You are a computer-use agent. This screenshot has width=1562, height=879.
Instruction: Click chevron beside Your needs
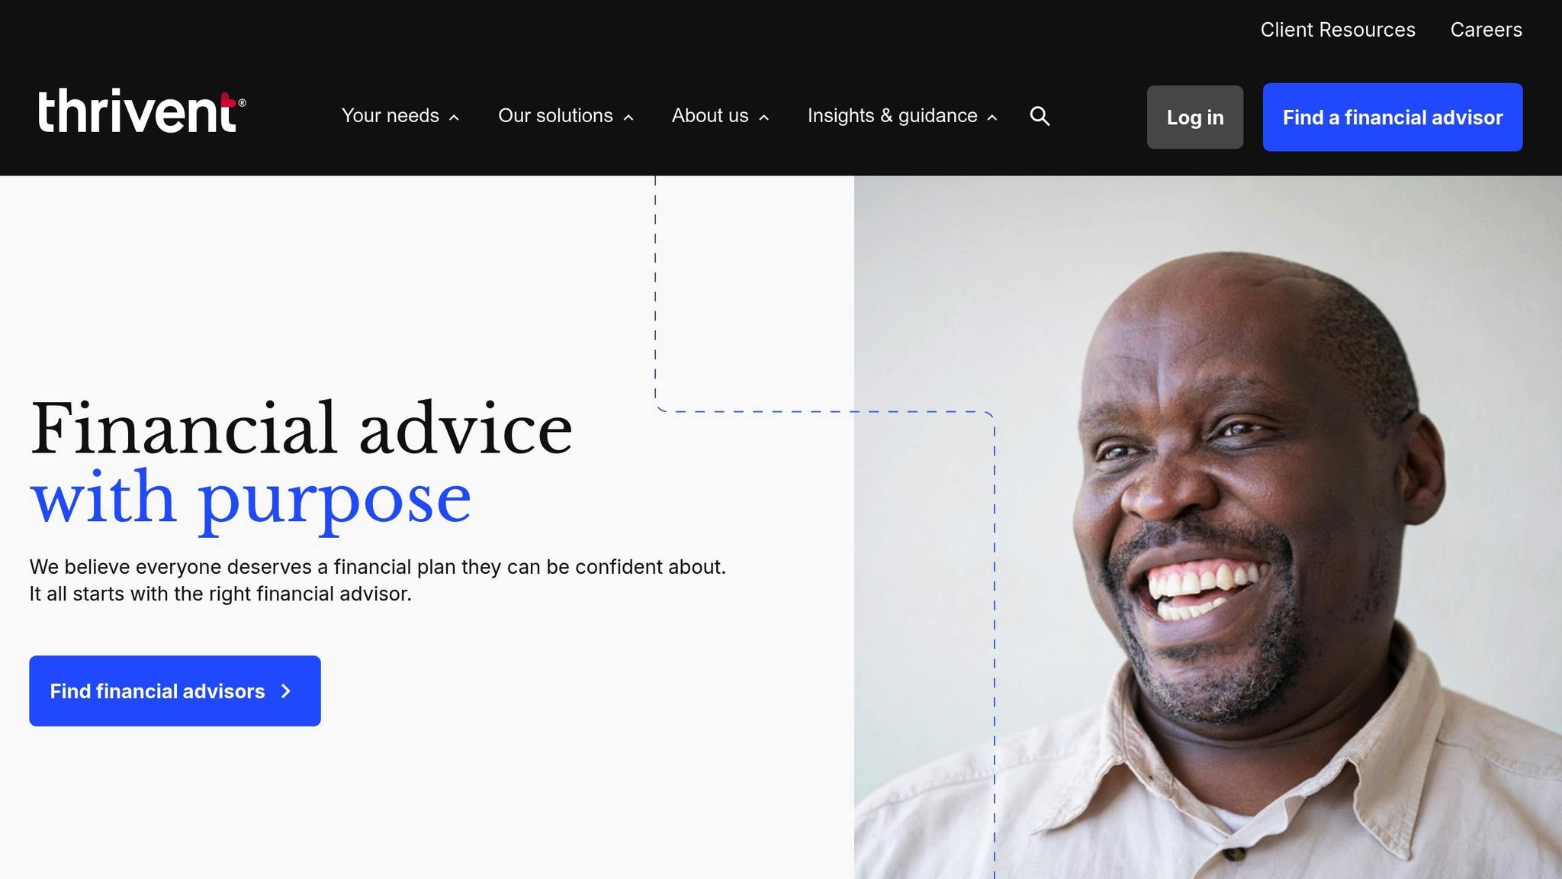coord(454,118)
